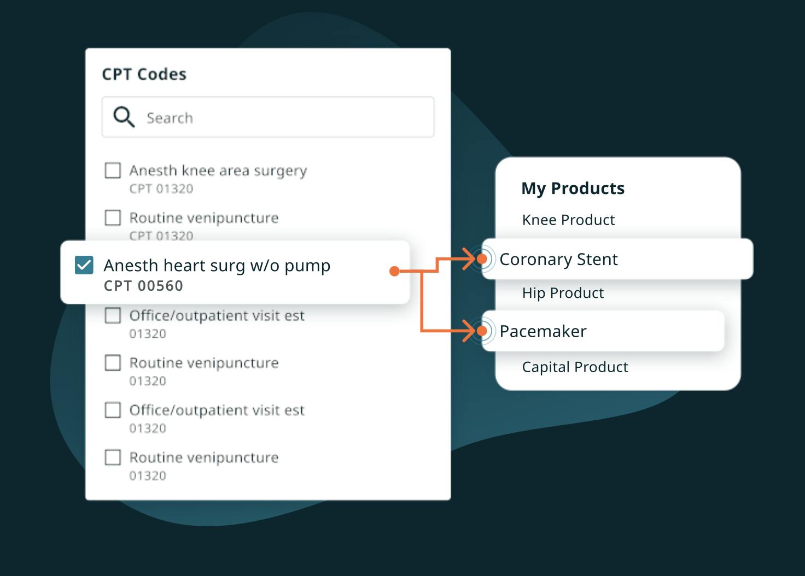Check the second Office/outpatient visit est checkbox
The image size is (805, 576).
click(x=113, y=410)
